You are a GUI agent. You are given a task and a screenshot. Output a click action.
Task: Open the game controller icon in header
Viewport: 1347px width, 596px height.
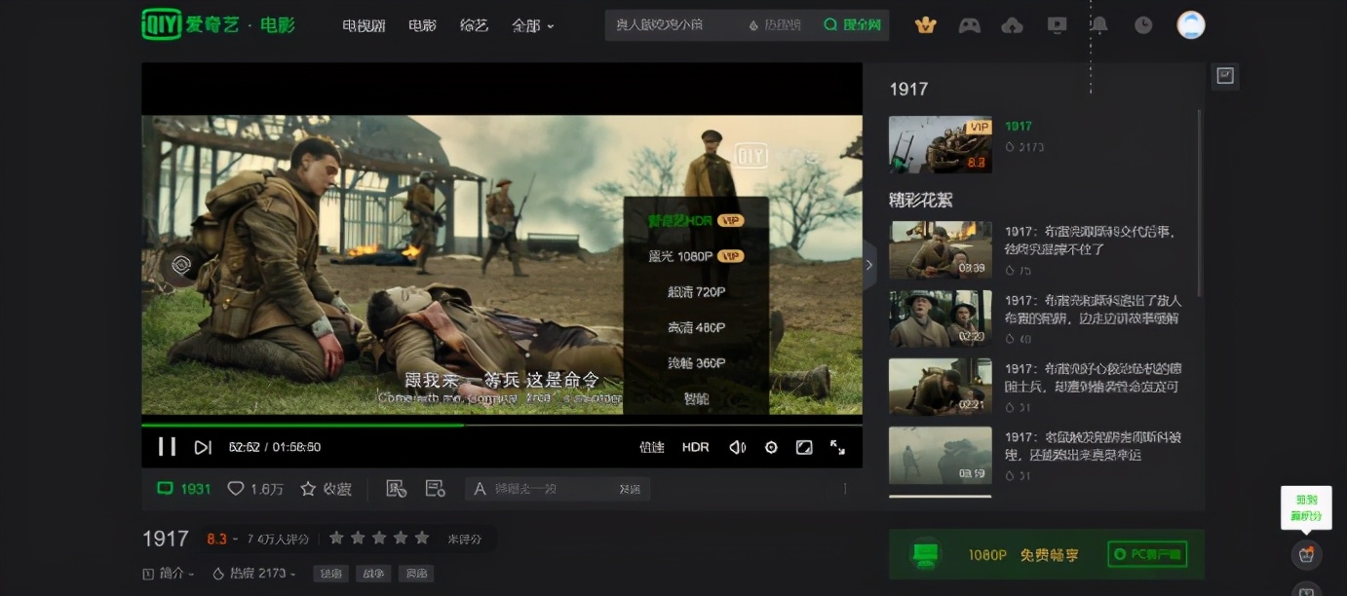pyautogui.click(x=969, y=25)
